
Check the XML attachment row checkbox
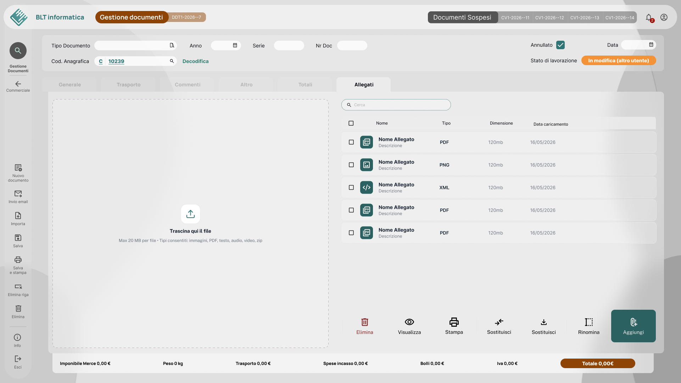351,188
